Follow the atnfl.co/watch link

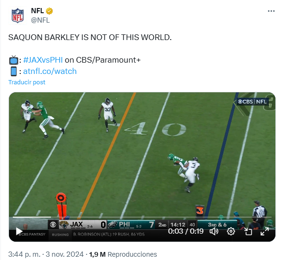[x=50, y=72]
